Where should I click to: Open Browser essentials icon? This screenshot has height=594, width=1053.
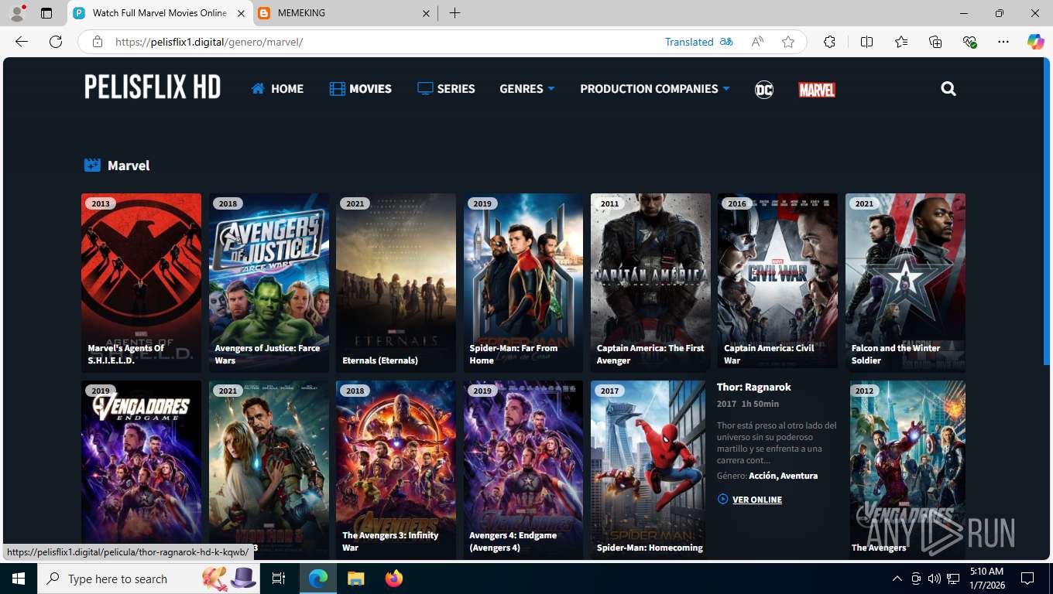pyautogui.click(x=969, y=42)
